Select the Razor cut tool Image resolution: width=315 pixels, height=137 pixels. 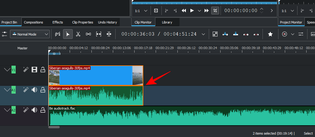(x=78, y=34)
